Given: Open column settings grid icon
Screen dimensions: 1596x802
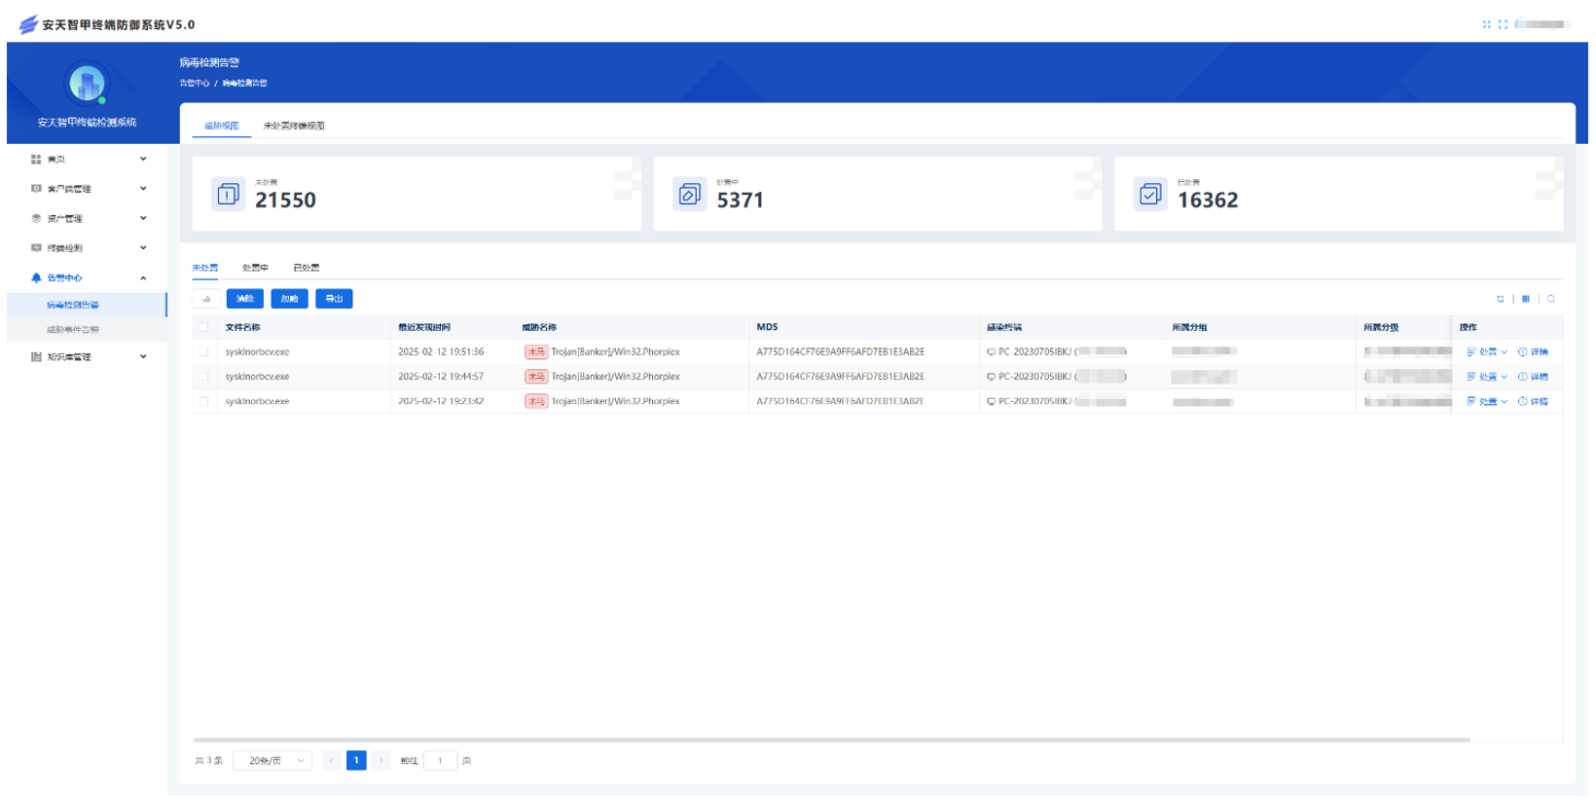Looking at the screenshot, I should coord(1525,299).
